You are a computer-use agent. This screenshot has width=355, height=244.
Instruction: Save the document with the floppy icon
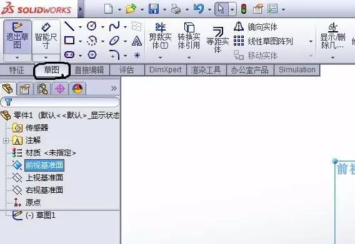coord(154,9)
